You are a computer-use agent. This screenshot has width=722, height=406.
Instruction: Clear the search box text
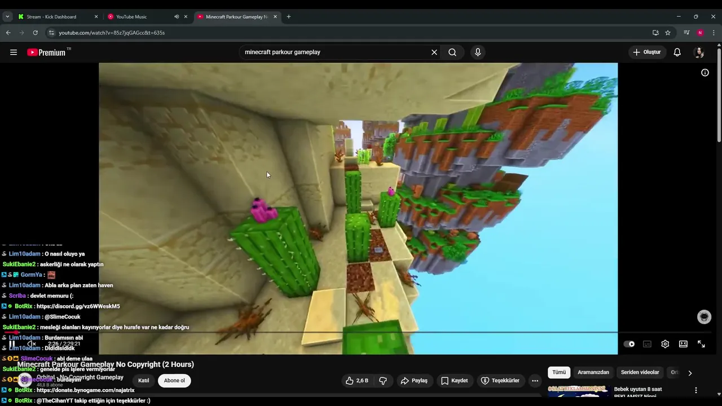(x=434, y=52)
